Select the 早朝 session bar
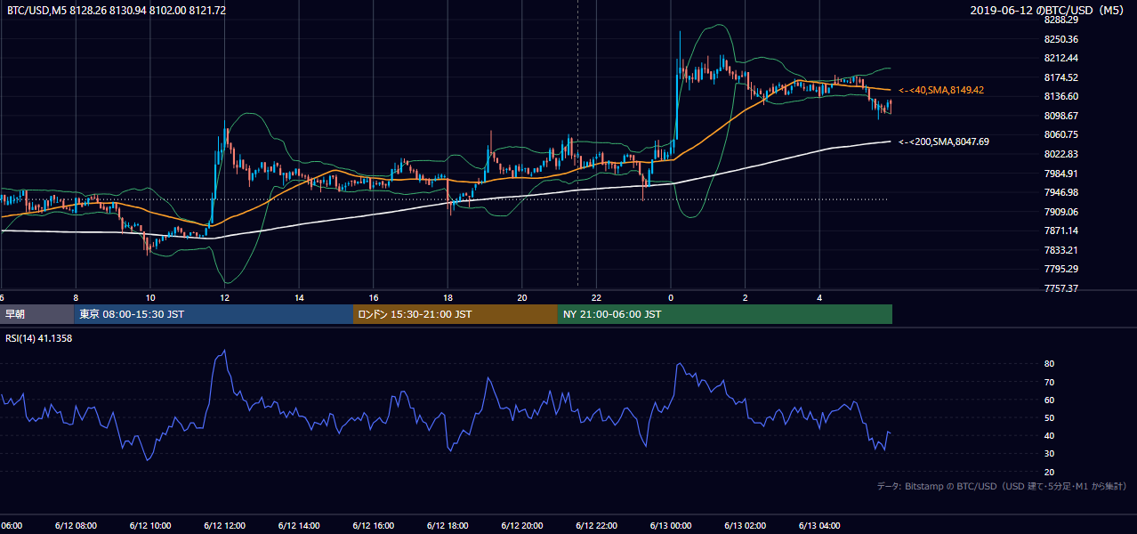Viewport: 1137px width, 534px height. pyautogui.click(x=36, y=314)
